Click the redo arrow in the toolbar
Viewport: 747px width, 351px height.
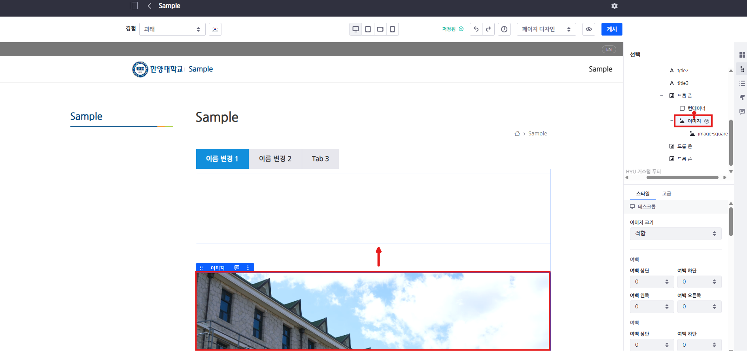coord(488,29)
